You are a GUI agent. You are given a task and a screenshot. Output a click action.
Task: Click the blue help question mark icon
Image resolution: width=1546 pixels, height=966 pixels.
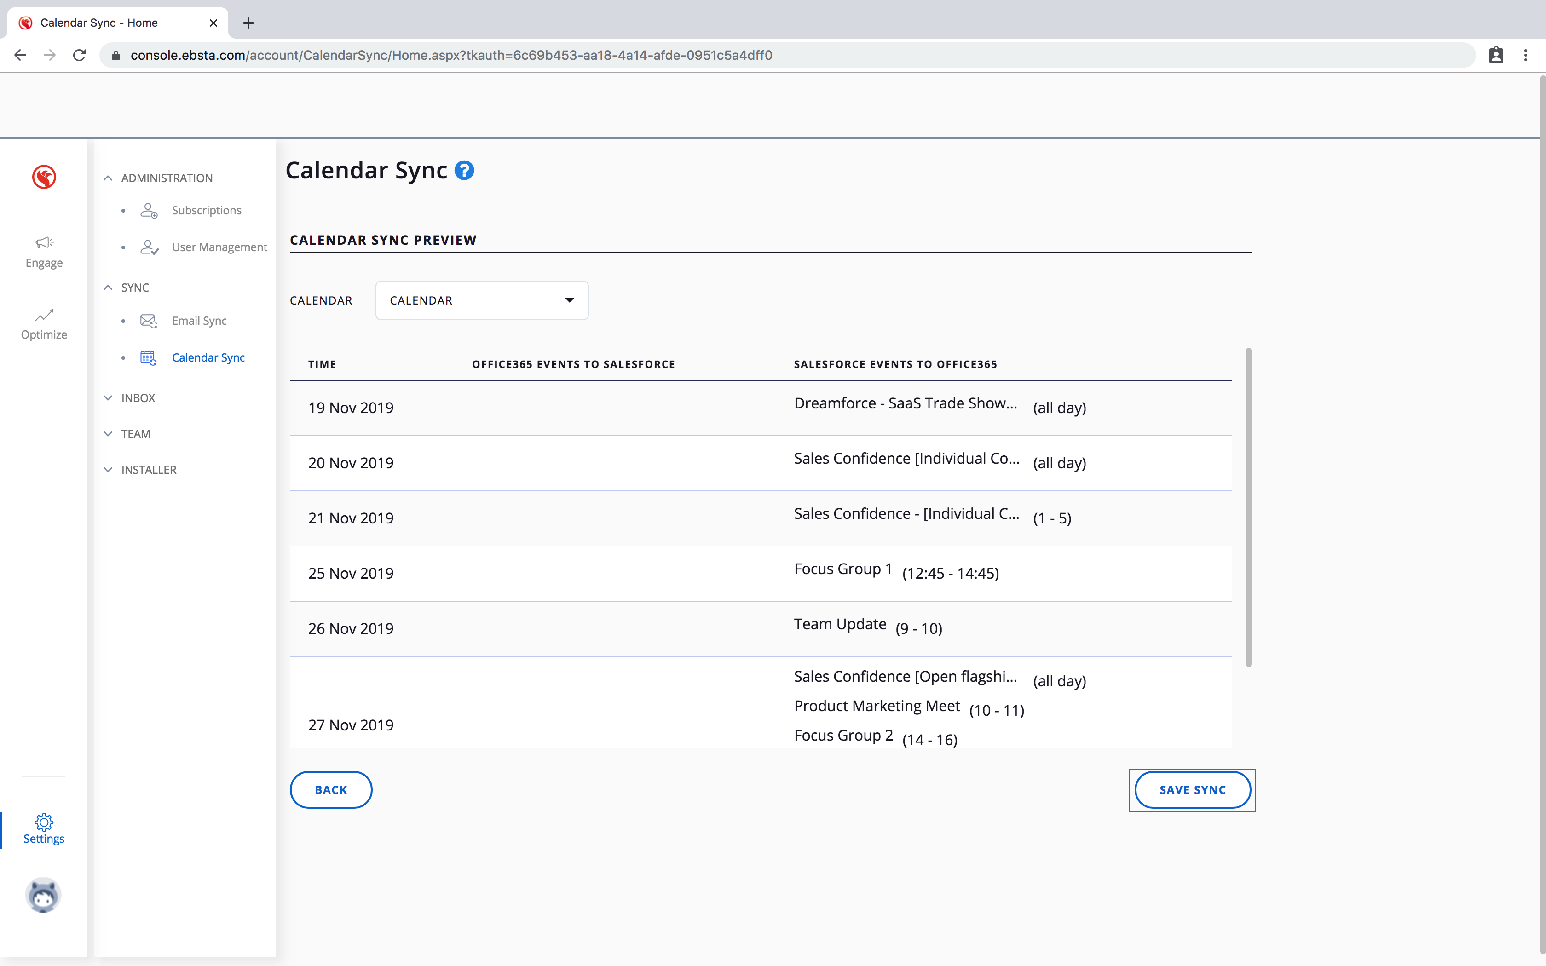(x=464, y=171)
